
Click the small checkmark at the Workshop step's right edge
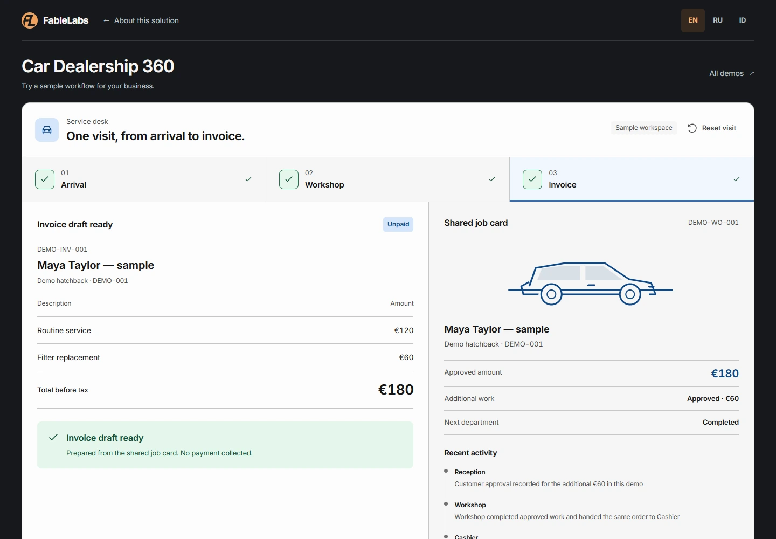click(x=492, y=179)
